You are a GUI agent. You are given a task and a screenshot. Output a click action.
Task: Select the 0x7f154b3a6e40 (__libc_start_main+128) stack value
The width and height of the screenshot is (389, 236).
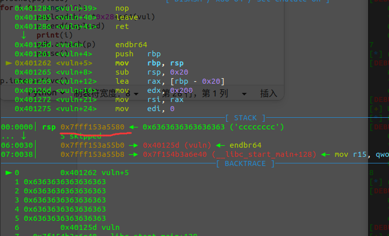click(230, 154)
